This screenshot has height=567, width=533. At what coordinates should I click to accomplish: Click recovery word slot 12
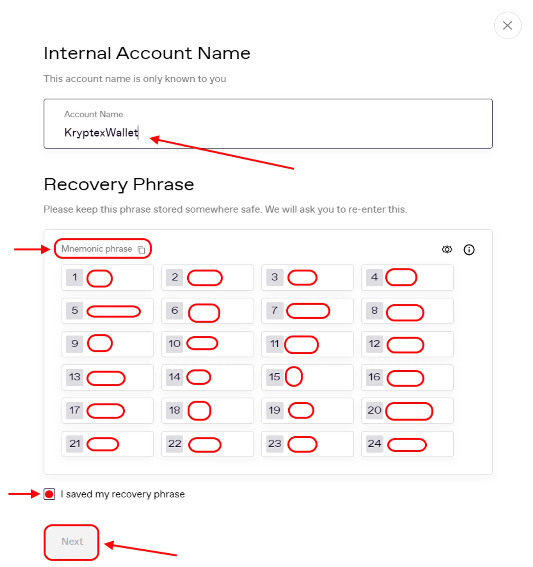pos(407,344)
